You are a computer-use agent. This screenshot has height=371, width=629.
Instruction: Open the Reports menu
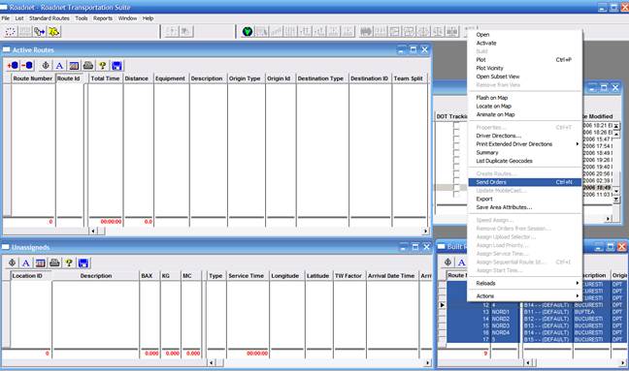103,18
